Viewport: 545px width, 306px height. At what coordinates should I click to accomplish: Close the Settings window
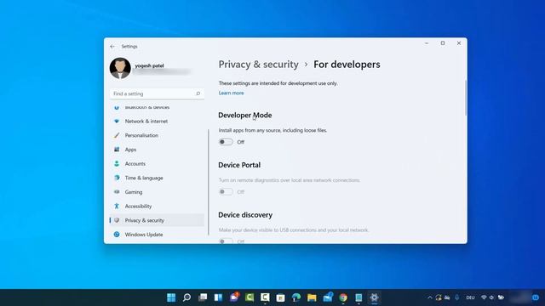[x=459, y=43]
